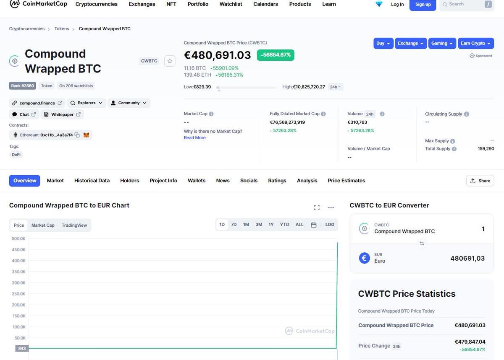504x360 pixels.
Task: Open the chart date range calendar
Action: point(313,224)
